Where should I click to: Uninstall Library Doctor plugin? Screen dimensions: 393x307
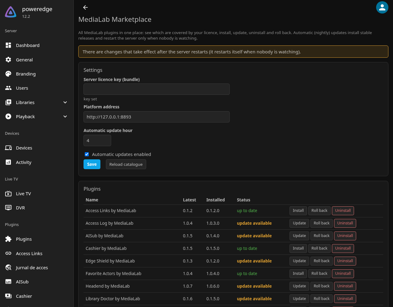coord(345,299)
